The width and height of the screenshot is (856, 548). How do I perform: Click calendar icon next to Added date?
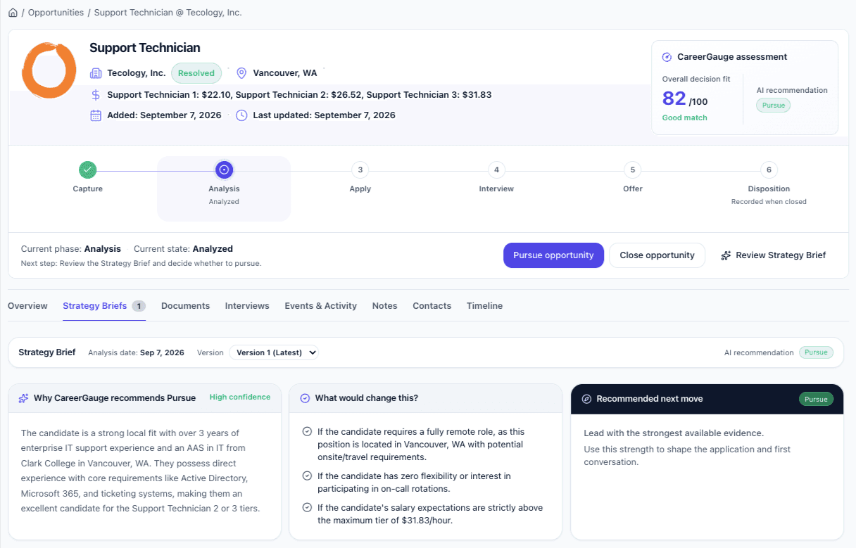[x=96, y=115]
